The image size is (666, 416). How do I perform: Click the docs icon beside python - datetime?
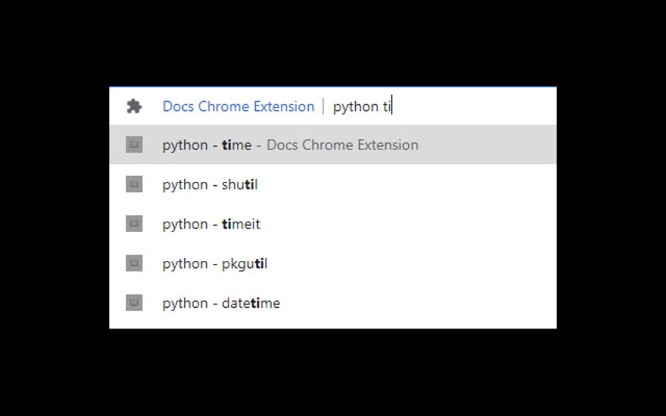134,303
